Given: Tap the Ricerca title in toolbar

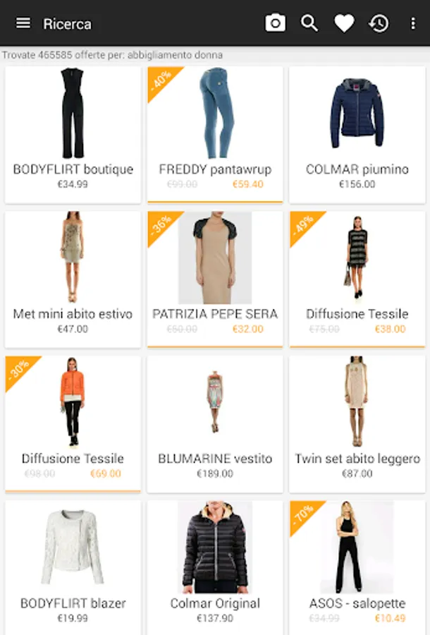Looking at the screenshot, I should [x=67, y=24].
